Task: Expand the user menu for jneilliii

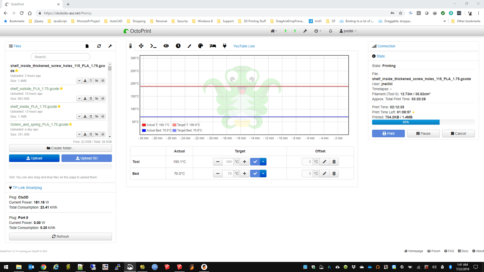Action: 348,31
